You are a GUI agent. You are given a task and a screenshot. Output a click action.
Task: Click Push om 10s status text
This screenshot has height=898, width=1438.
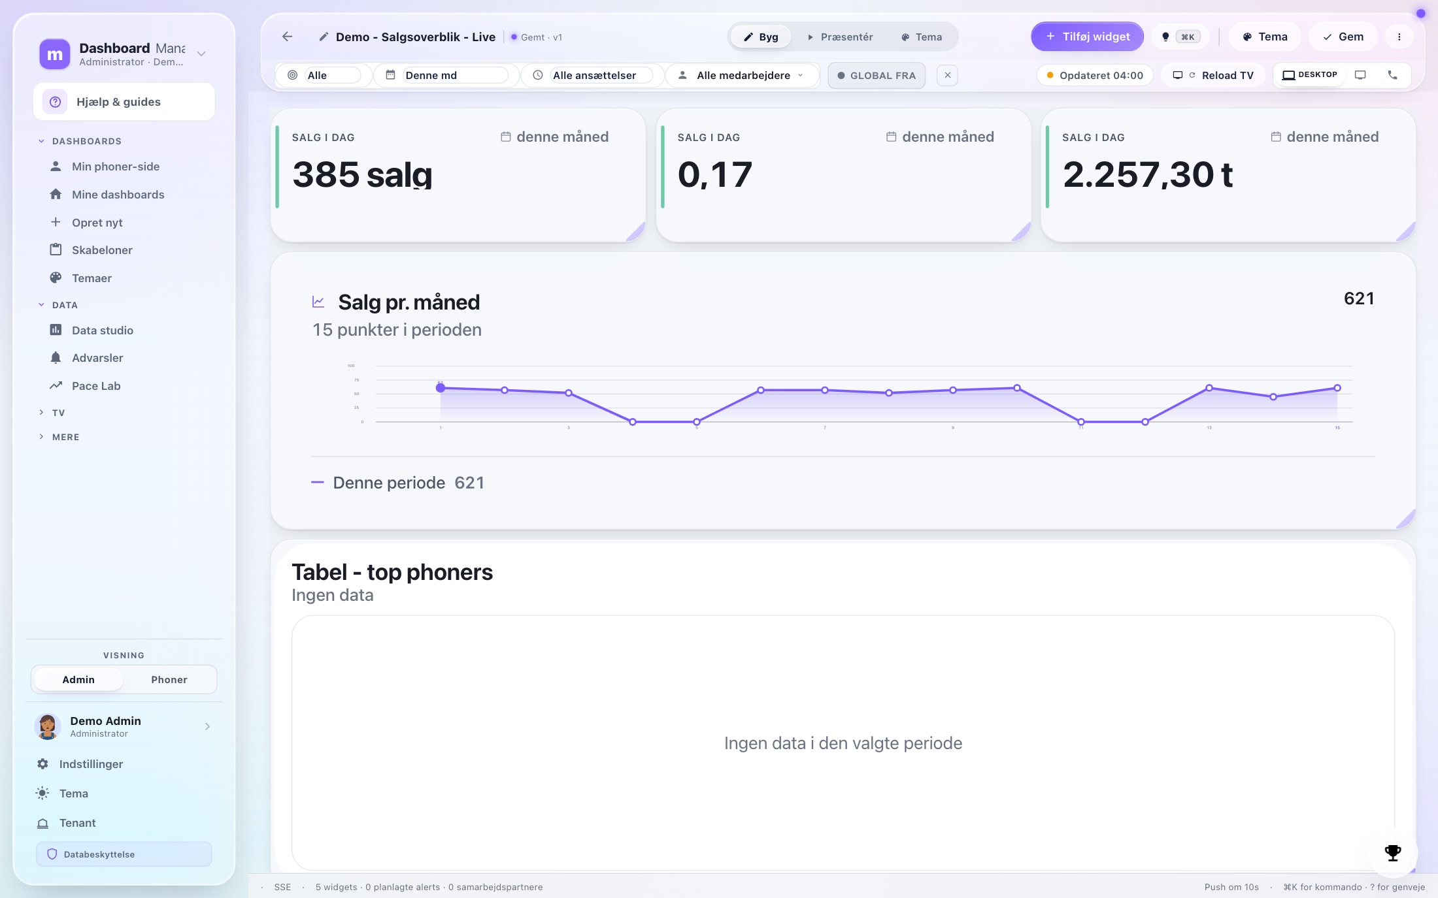point(1231,887)
